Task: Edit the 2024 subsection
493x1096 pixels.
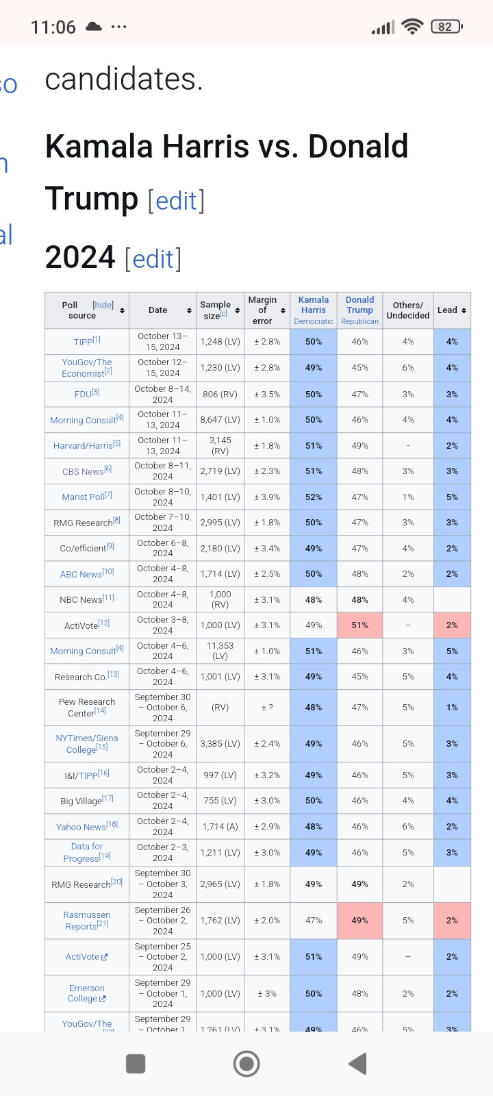Action: pyautogui.click(x=153, y=259)
